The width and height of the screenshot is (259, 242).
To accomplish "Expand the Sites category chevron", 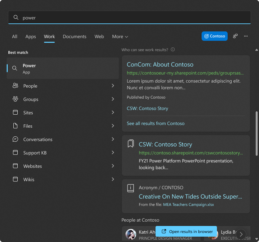I will point(113,112).
